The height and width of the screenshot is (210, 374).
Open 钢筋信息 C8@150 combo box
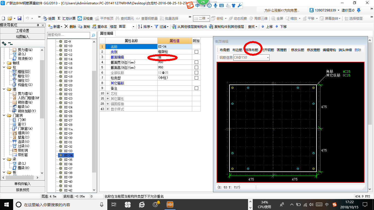click(x=251, y=57)
